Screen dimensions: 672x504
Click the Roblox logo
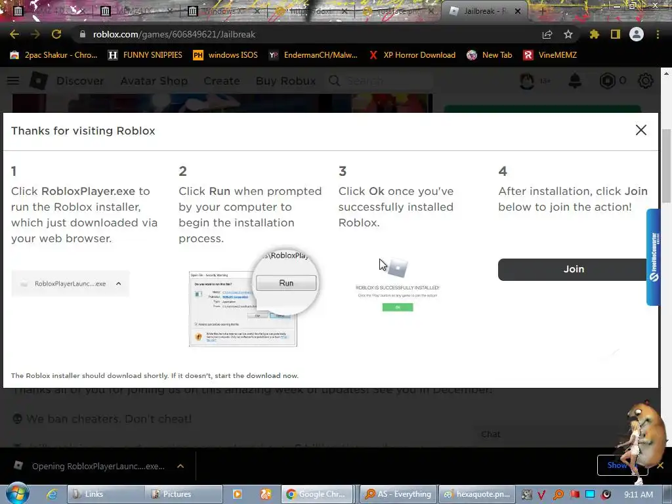[39, 81]
